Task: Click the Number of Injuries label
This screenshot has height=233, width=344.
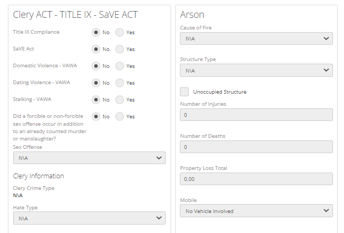Action: point(203,104)
